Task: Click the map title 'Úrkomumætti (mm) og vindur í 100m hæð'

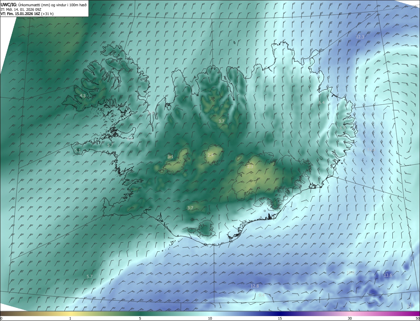Action: pos(52,5)
